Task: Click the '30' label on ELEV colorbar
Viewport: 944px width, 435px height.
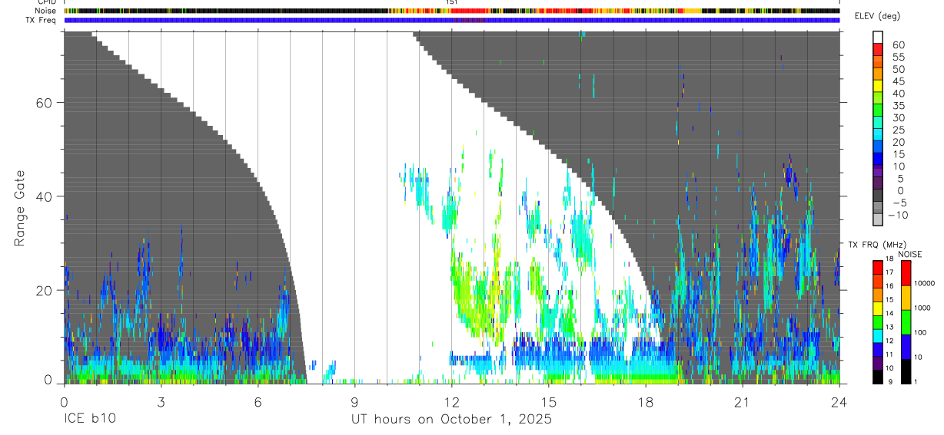Action: (897, 118)
